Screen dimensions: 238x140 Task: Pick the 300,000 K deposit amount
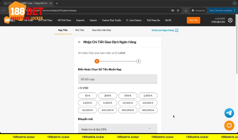(x=148, y=110)
